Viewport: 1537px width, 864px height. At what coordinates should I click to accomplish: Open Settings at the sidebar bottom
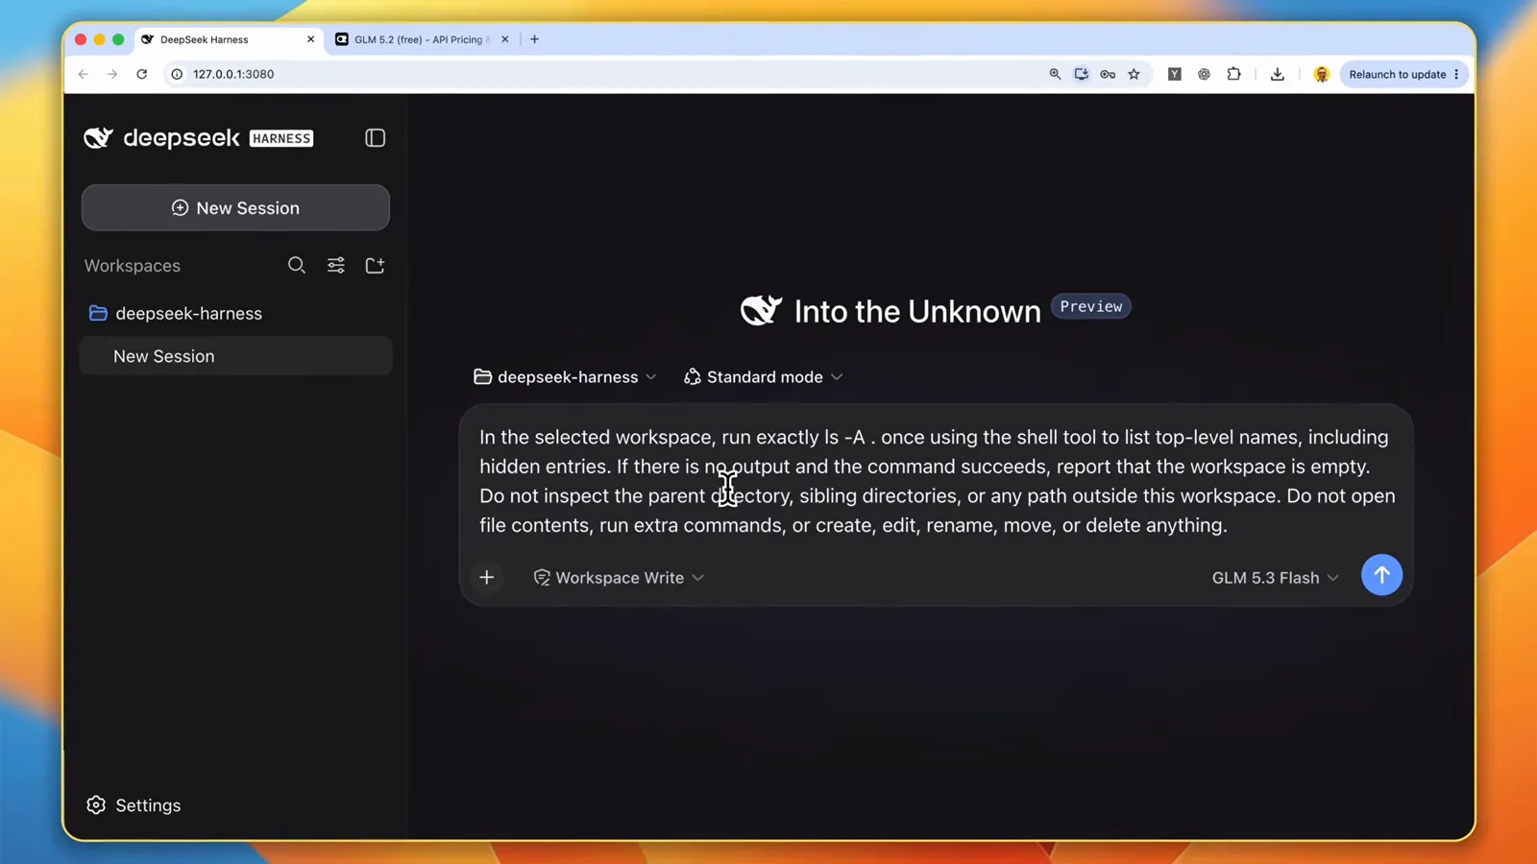[x=134, y=805]
